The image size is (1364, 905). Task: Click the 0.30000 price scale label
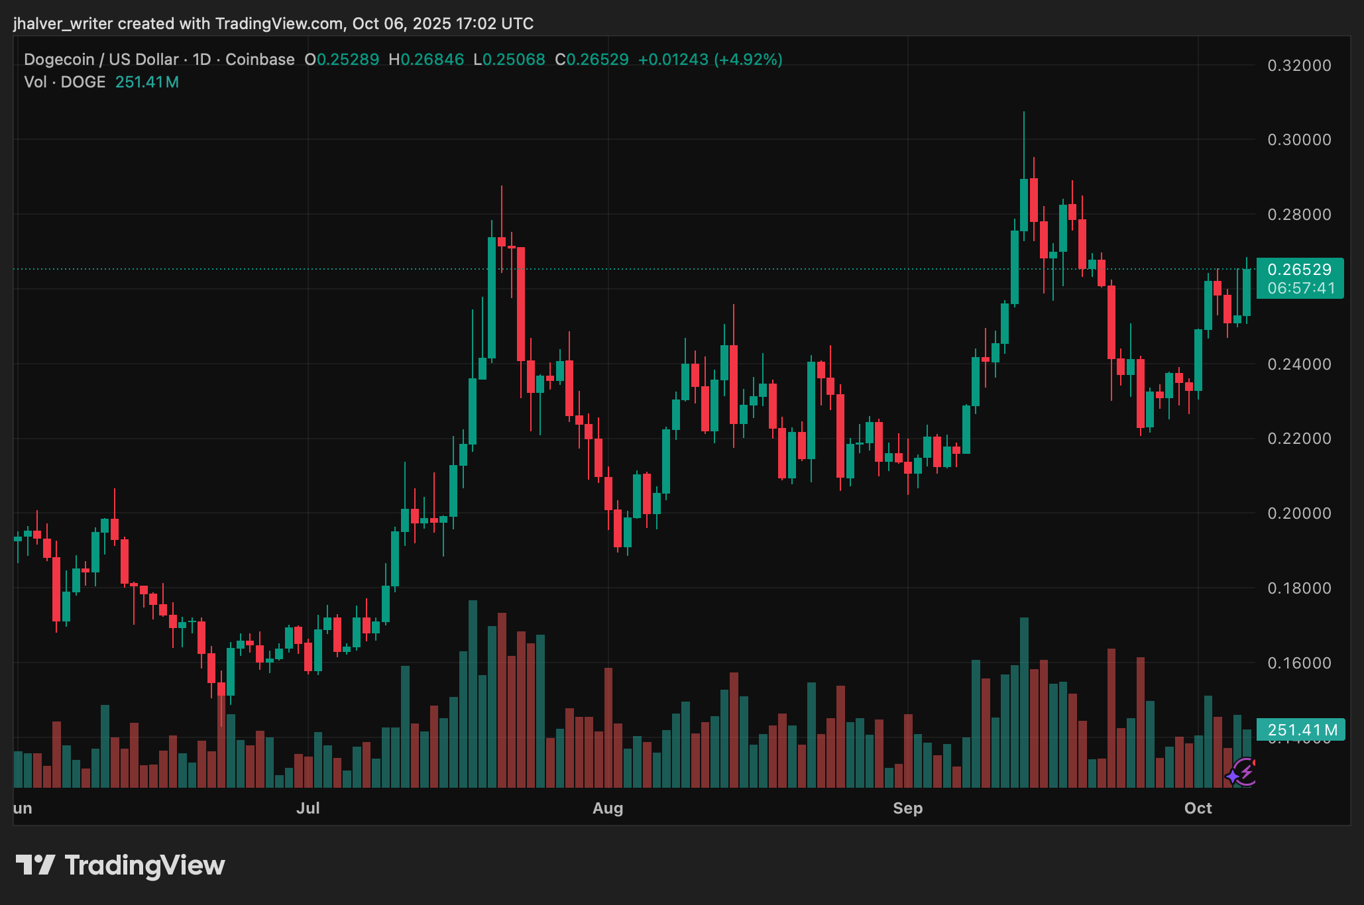tap(1299, 140)
